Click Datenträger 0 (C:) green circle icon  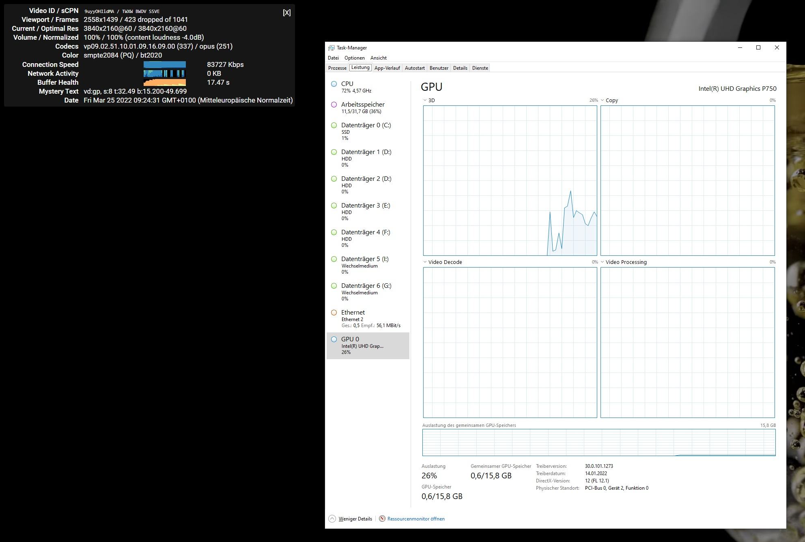(x=334, y=125)
